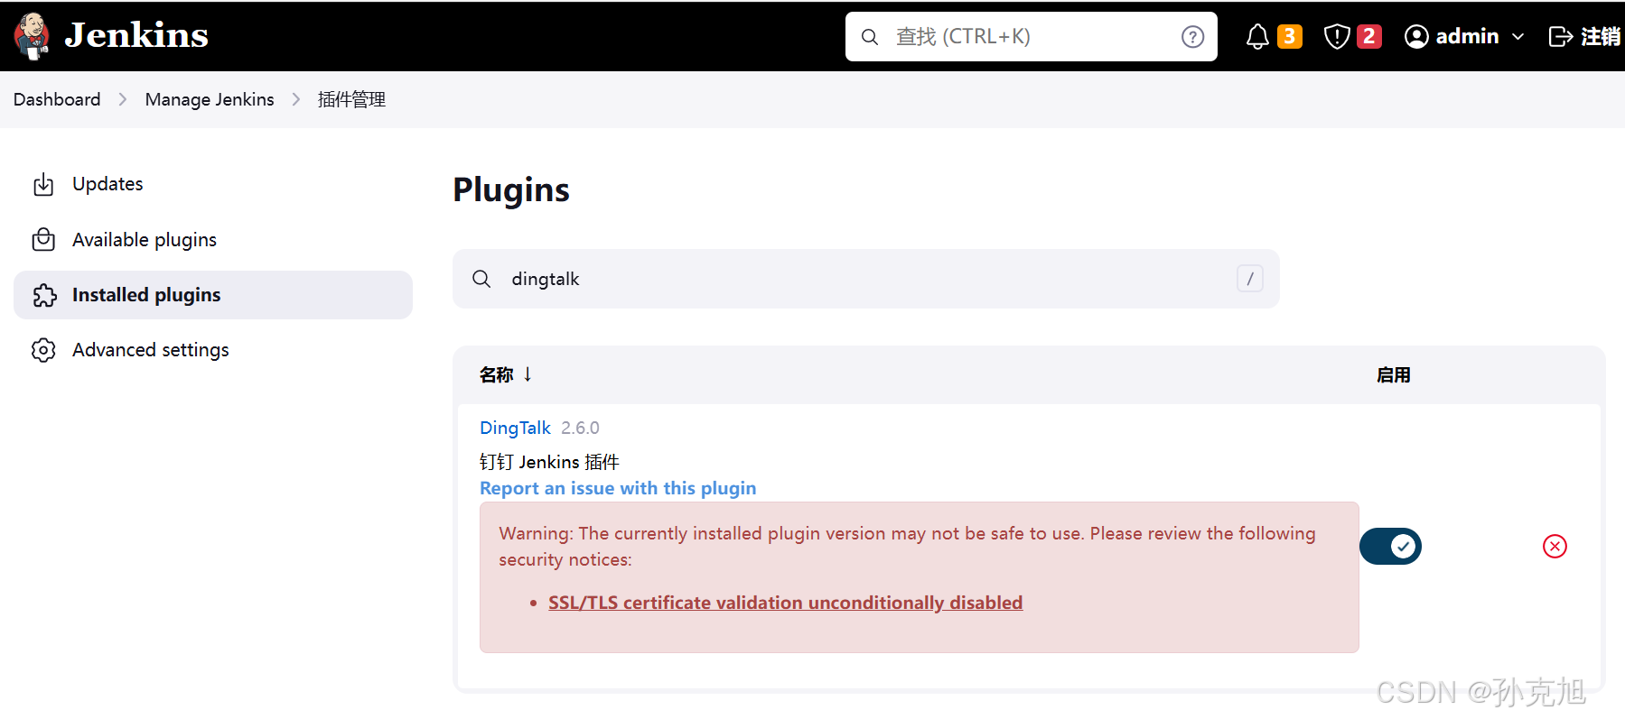The width and height of the screenshot is (1625, 719).
Task: Open the Jenkins home title link
Action: coord(136,35)
